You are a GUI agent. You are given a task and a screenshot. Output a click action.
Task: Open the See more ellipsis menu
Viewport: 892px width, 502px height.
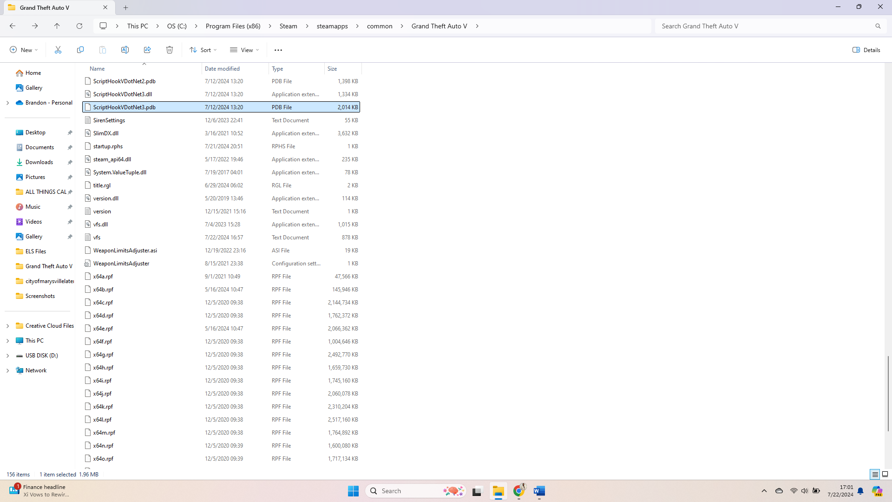[278, 50]
